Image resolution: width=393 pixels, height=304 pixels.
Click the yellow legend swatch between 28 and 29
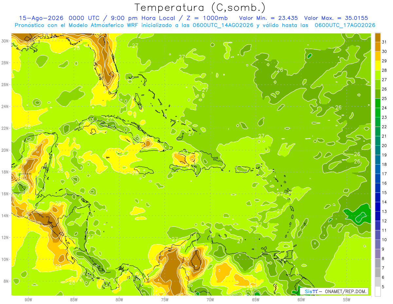[378, 66]
